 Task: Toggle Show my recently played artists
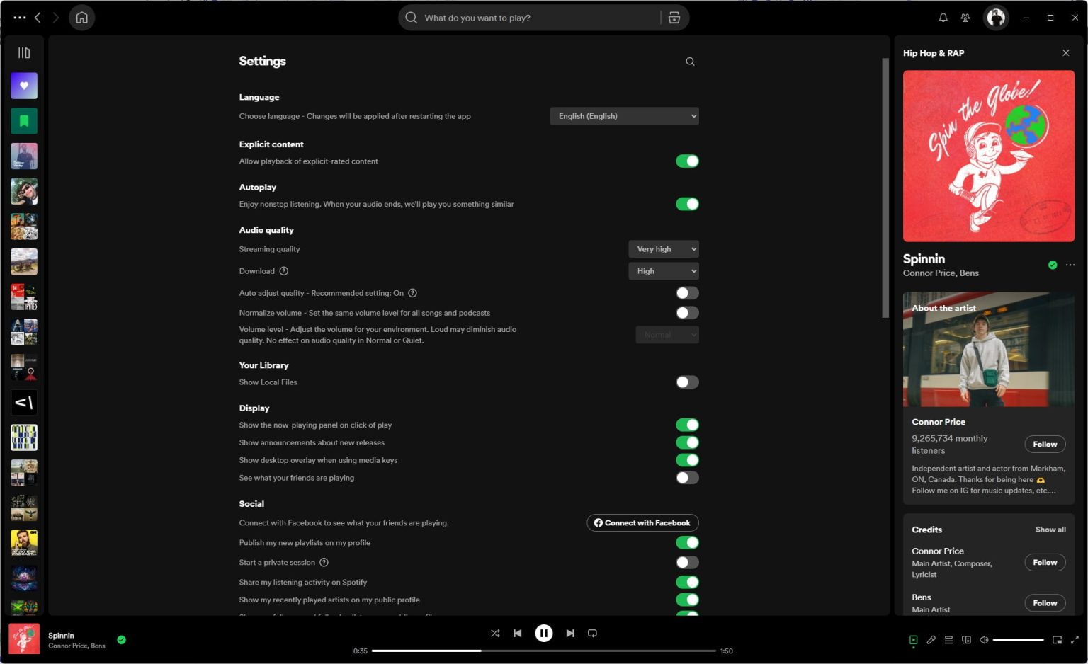click(x=687, y=600)
